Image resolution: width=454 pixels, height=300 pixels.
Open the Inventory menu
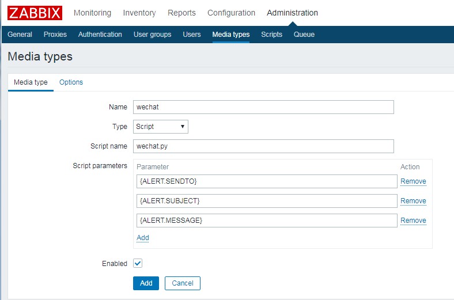139,13
